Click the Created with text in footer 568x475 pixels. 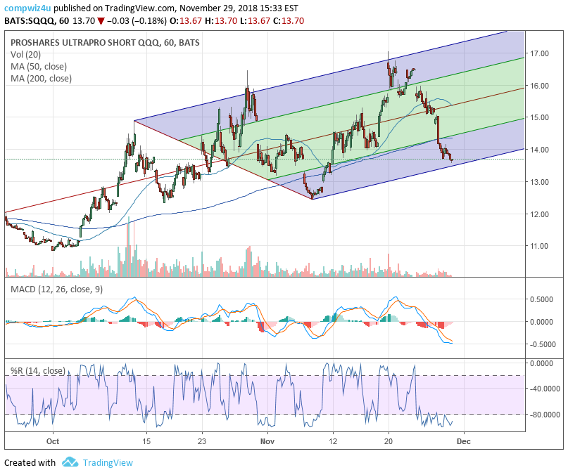30,462
